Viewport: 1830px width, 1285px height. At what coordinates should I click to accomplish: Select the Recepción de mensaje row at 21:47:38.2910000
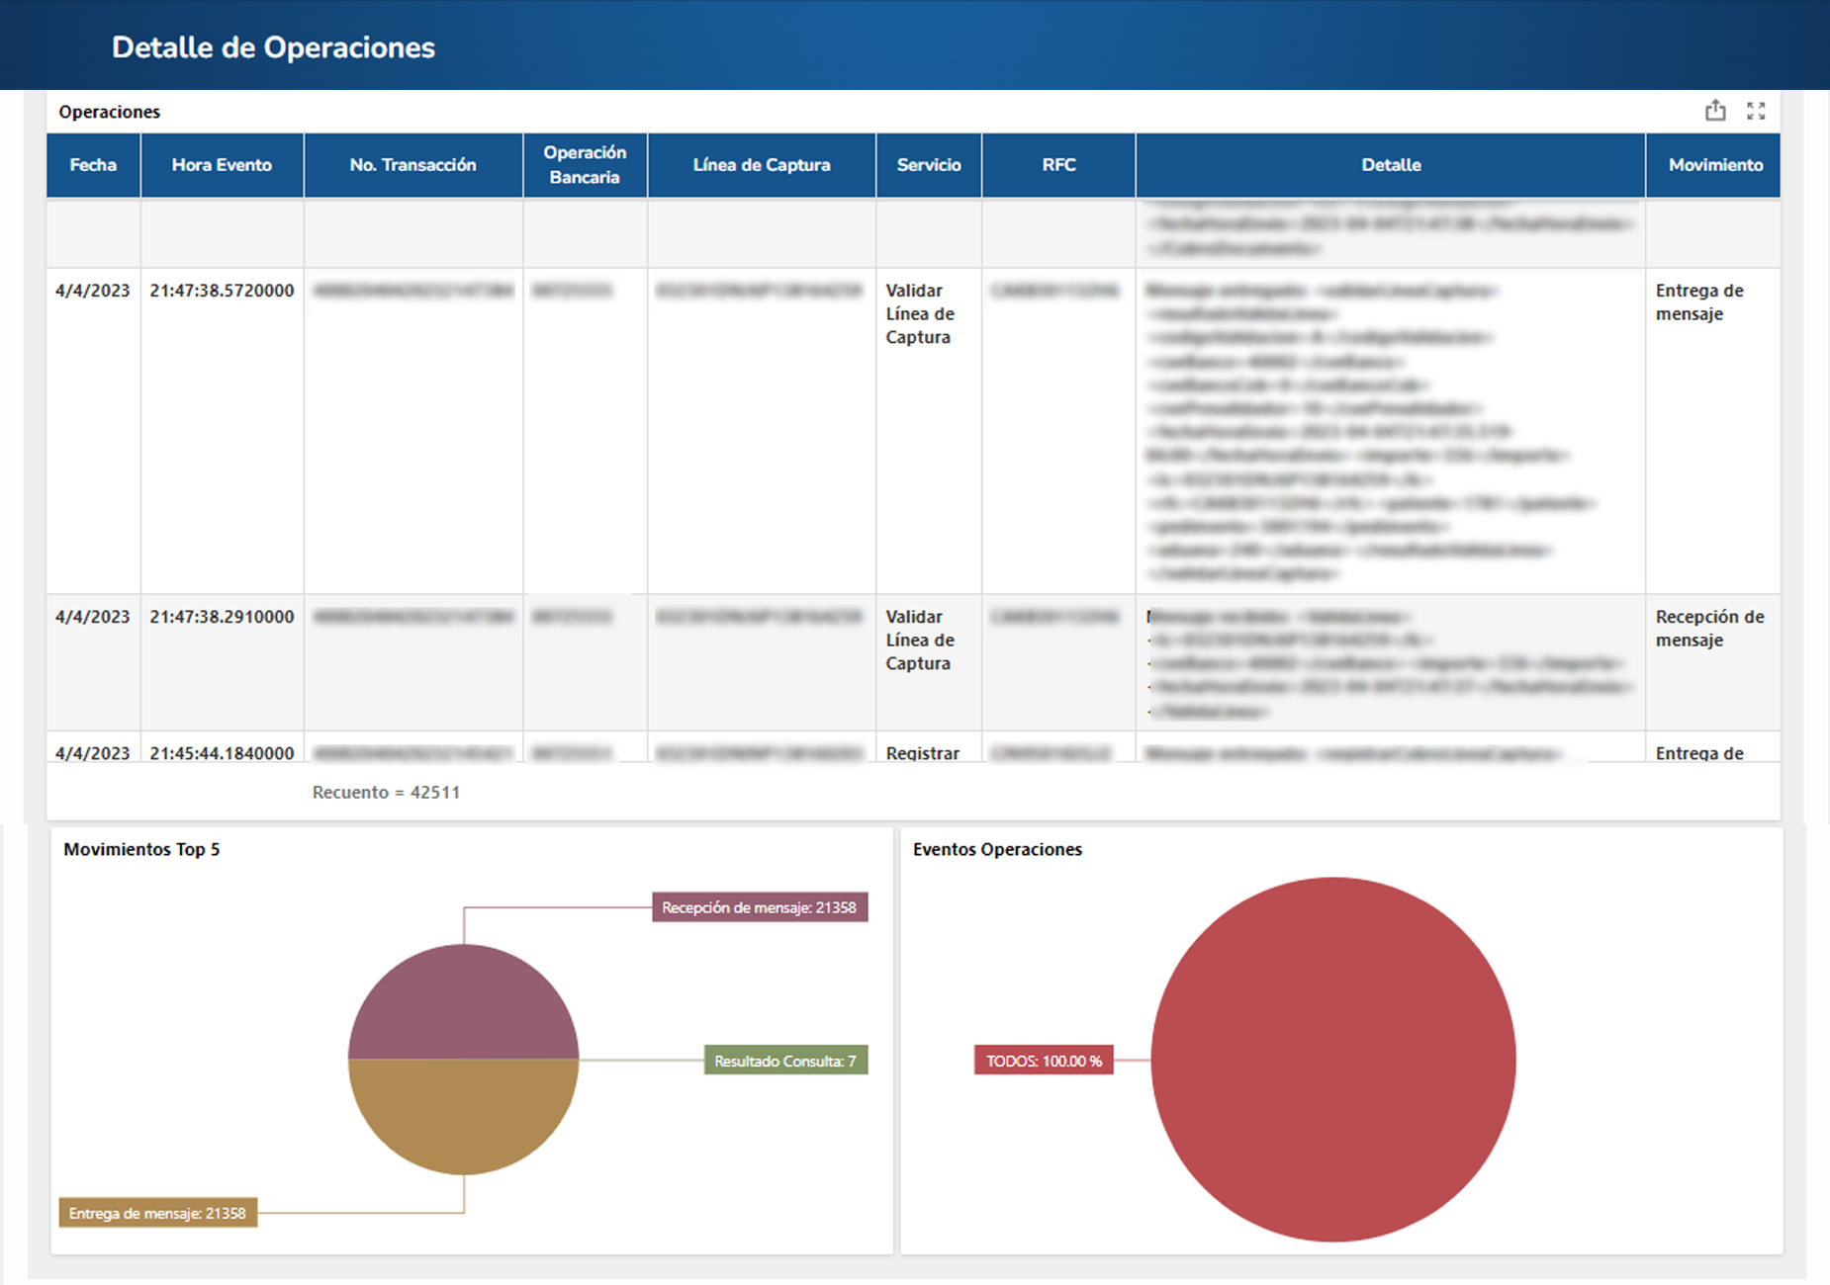pyautogui.click(x=222, y=617)
